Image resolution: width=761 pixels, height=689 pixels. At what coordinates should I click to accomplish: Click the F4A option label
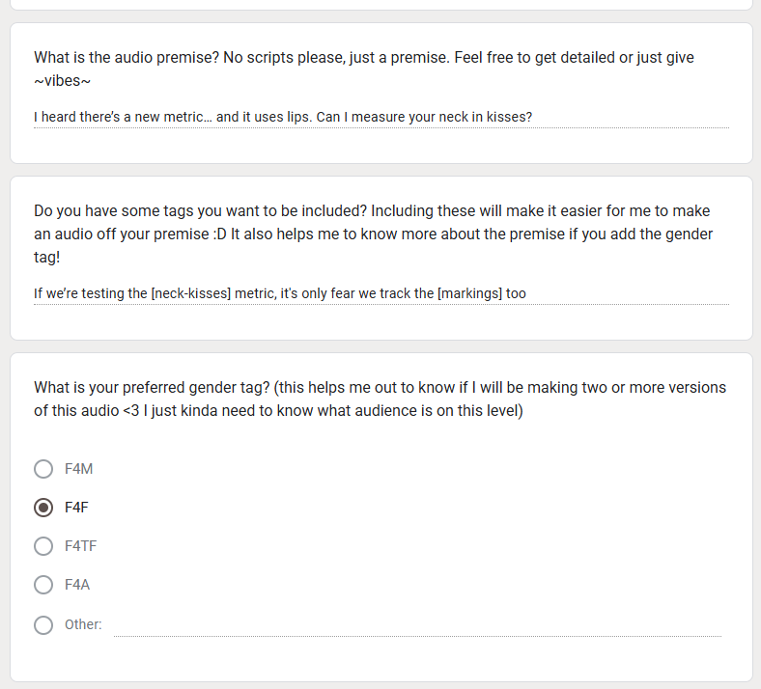[x=77, y=585]
